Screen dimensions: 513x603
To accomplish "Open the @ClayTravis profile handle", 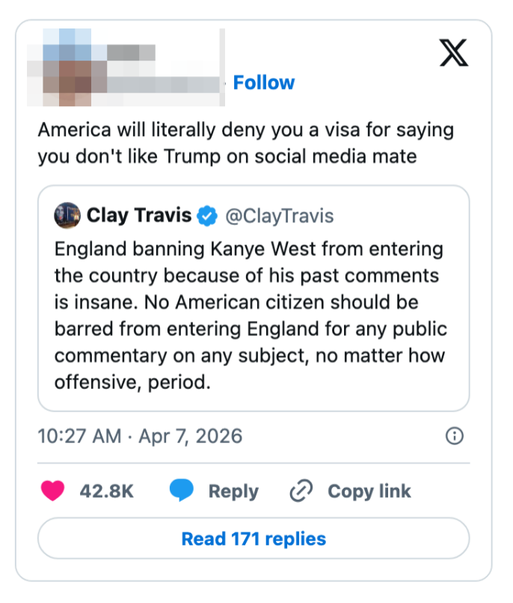I will tap(280, 215).
